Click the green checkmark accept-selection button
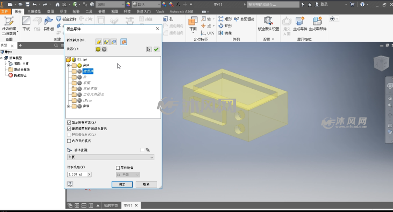 coord(156,49)
